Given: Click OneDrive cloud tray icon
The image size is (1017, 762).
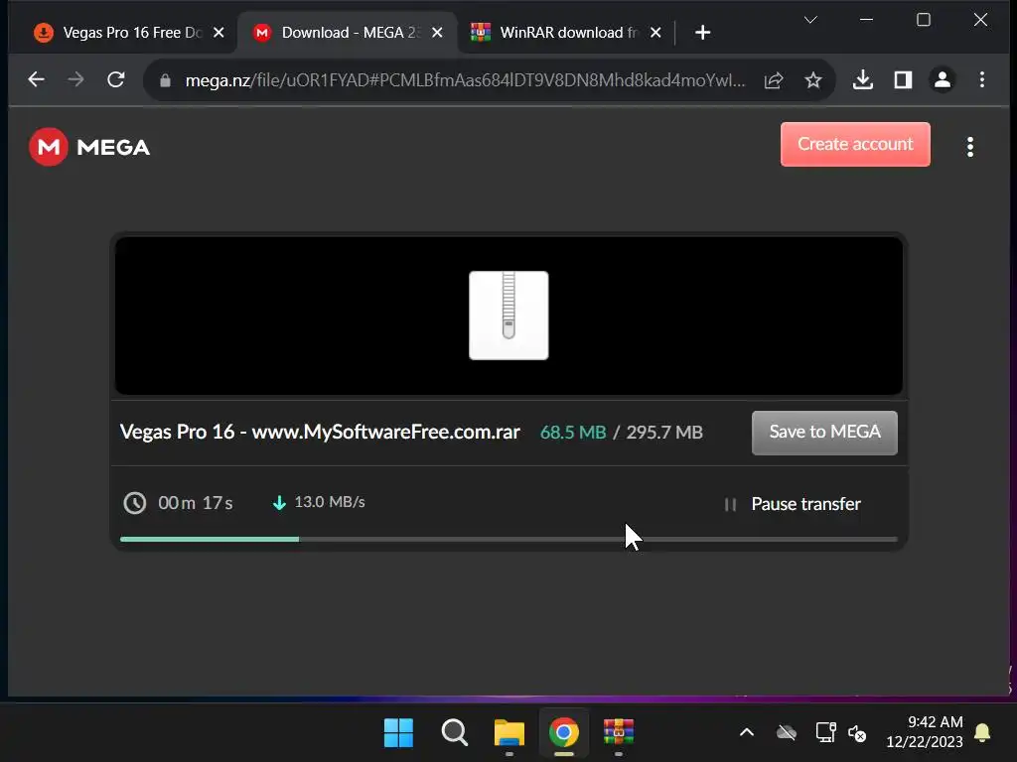Looking at the screenshot, I should tap(787, 733).
